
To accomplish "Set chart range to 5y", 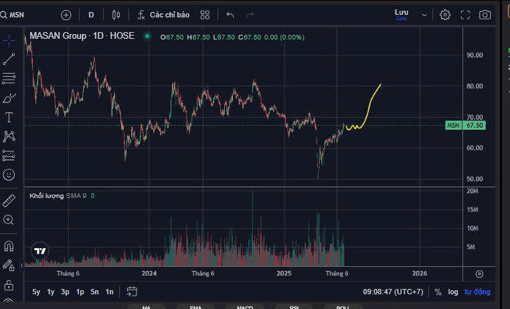I will [36, 292].
